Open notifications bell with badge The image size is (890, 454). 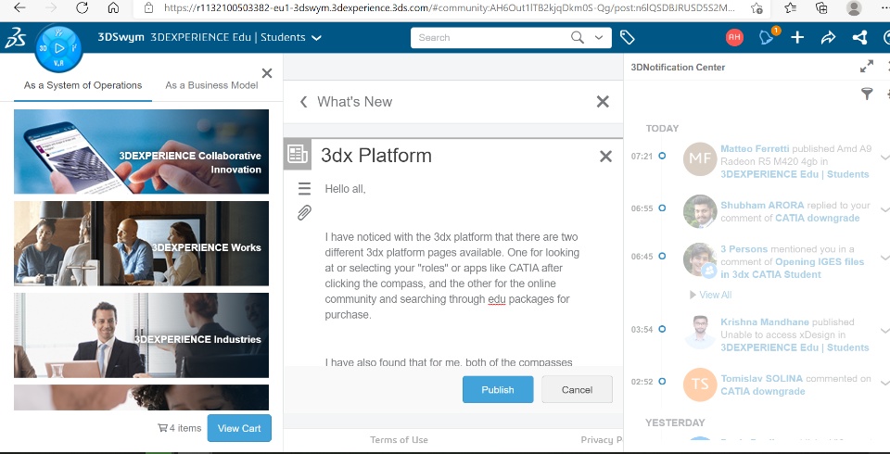click(768, 37)
